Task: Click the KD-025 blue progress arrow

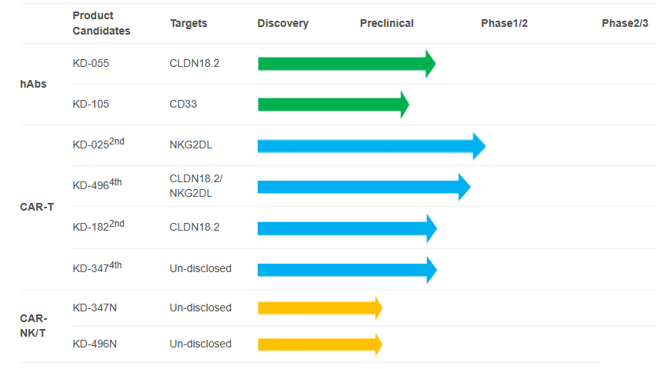Action: (x=371, y=145)
